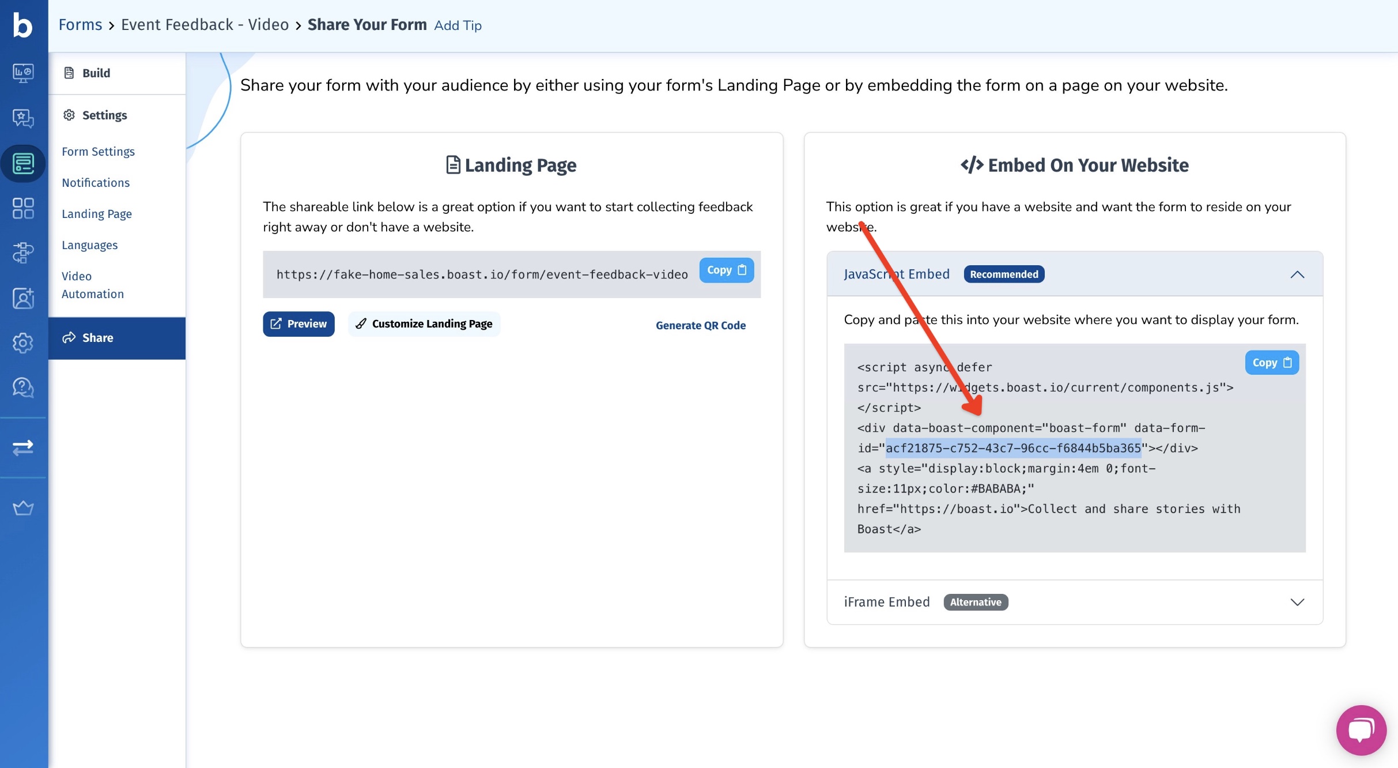The height and width of the screenshot is (768, 1398).
Task: Collapse the JavaScript Embed section
Action: (1297, 274)
